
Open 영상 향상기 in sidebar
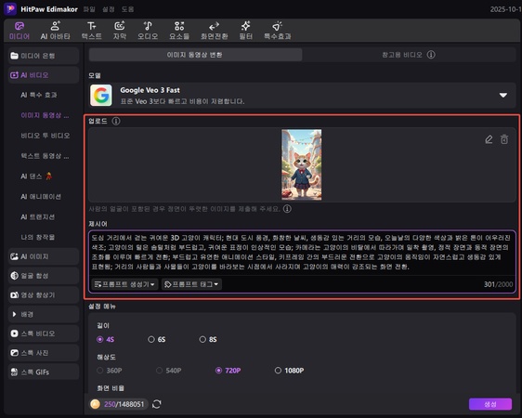point(44,294)
